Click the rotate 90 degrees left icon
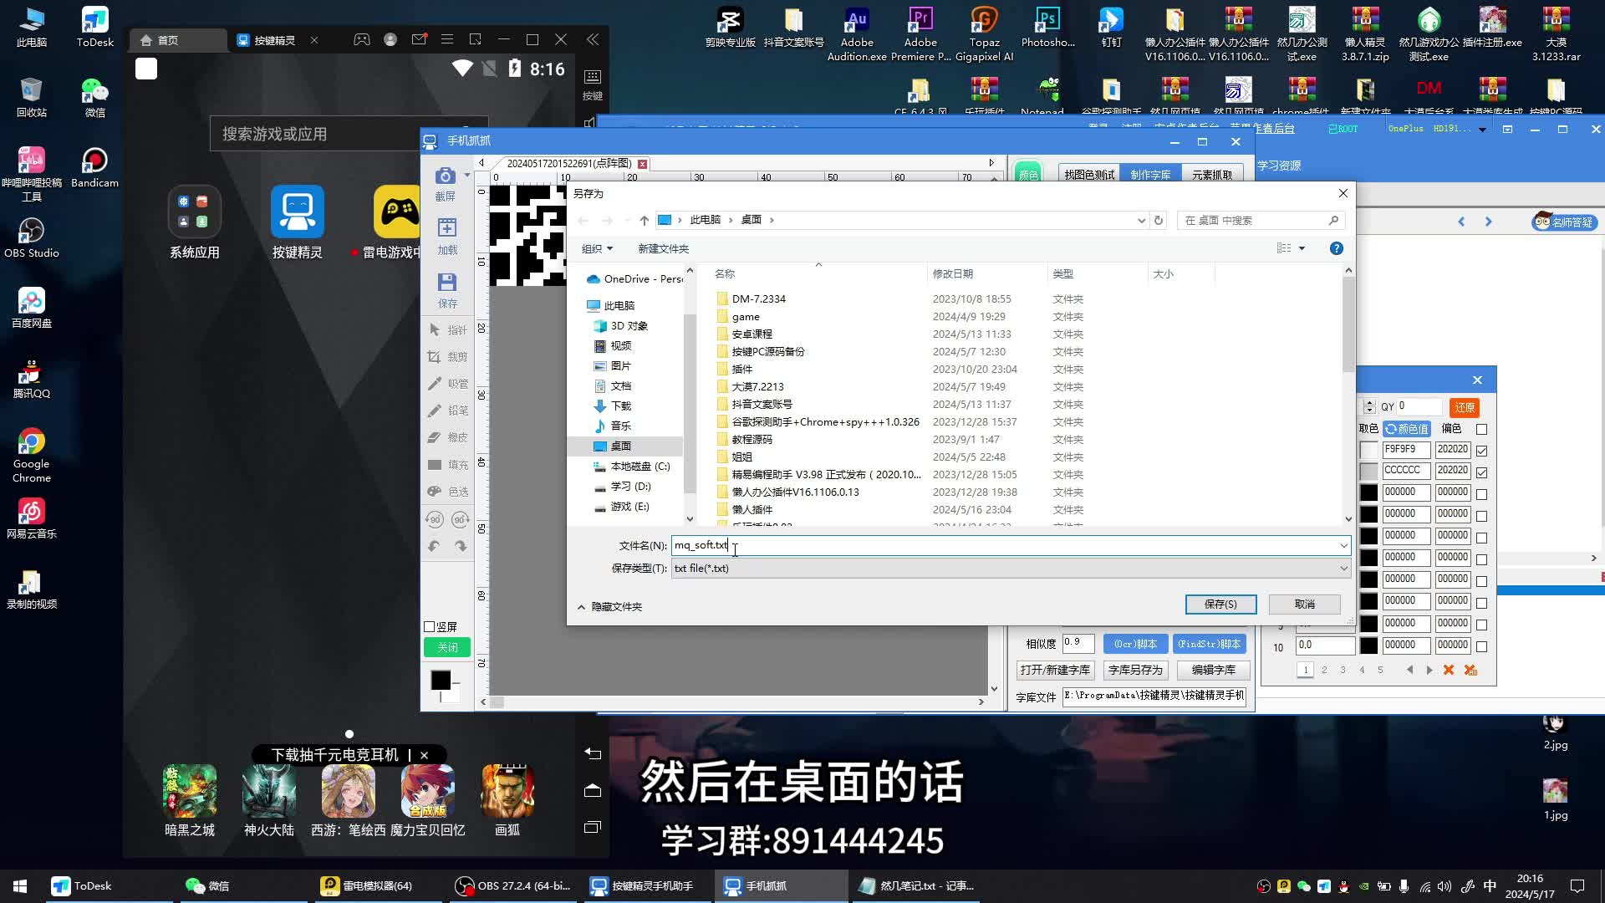The height and width of the screenshot is (903, 1605). (x=434, y=520)
